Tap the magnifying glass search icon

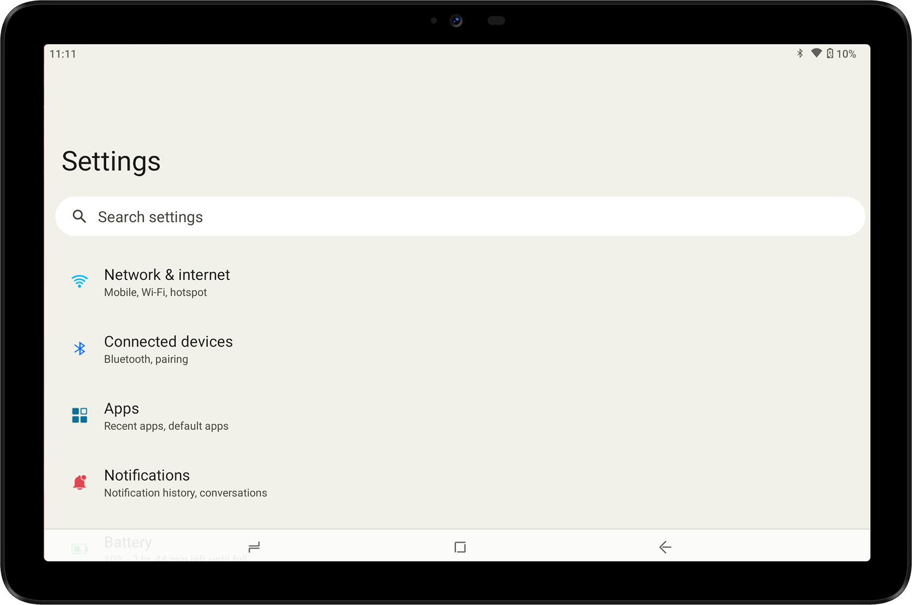(79, 217)
